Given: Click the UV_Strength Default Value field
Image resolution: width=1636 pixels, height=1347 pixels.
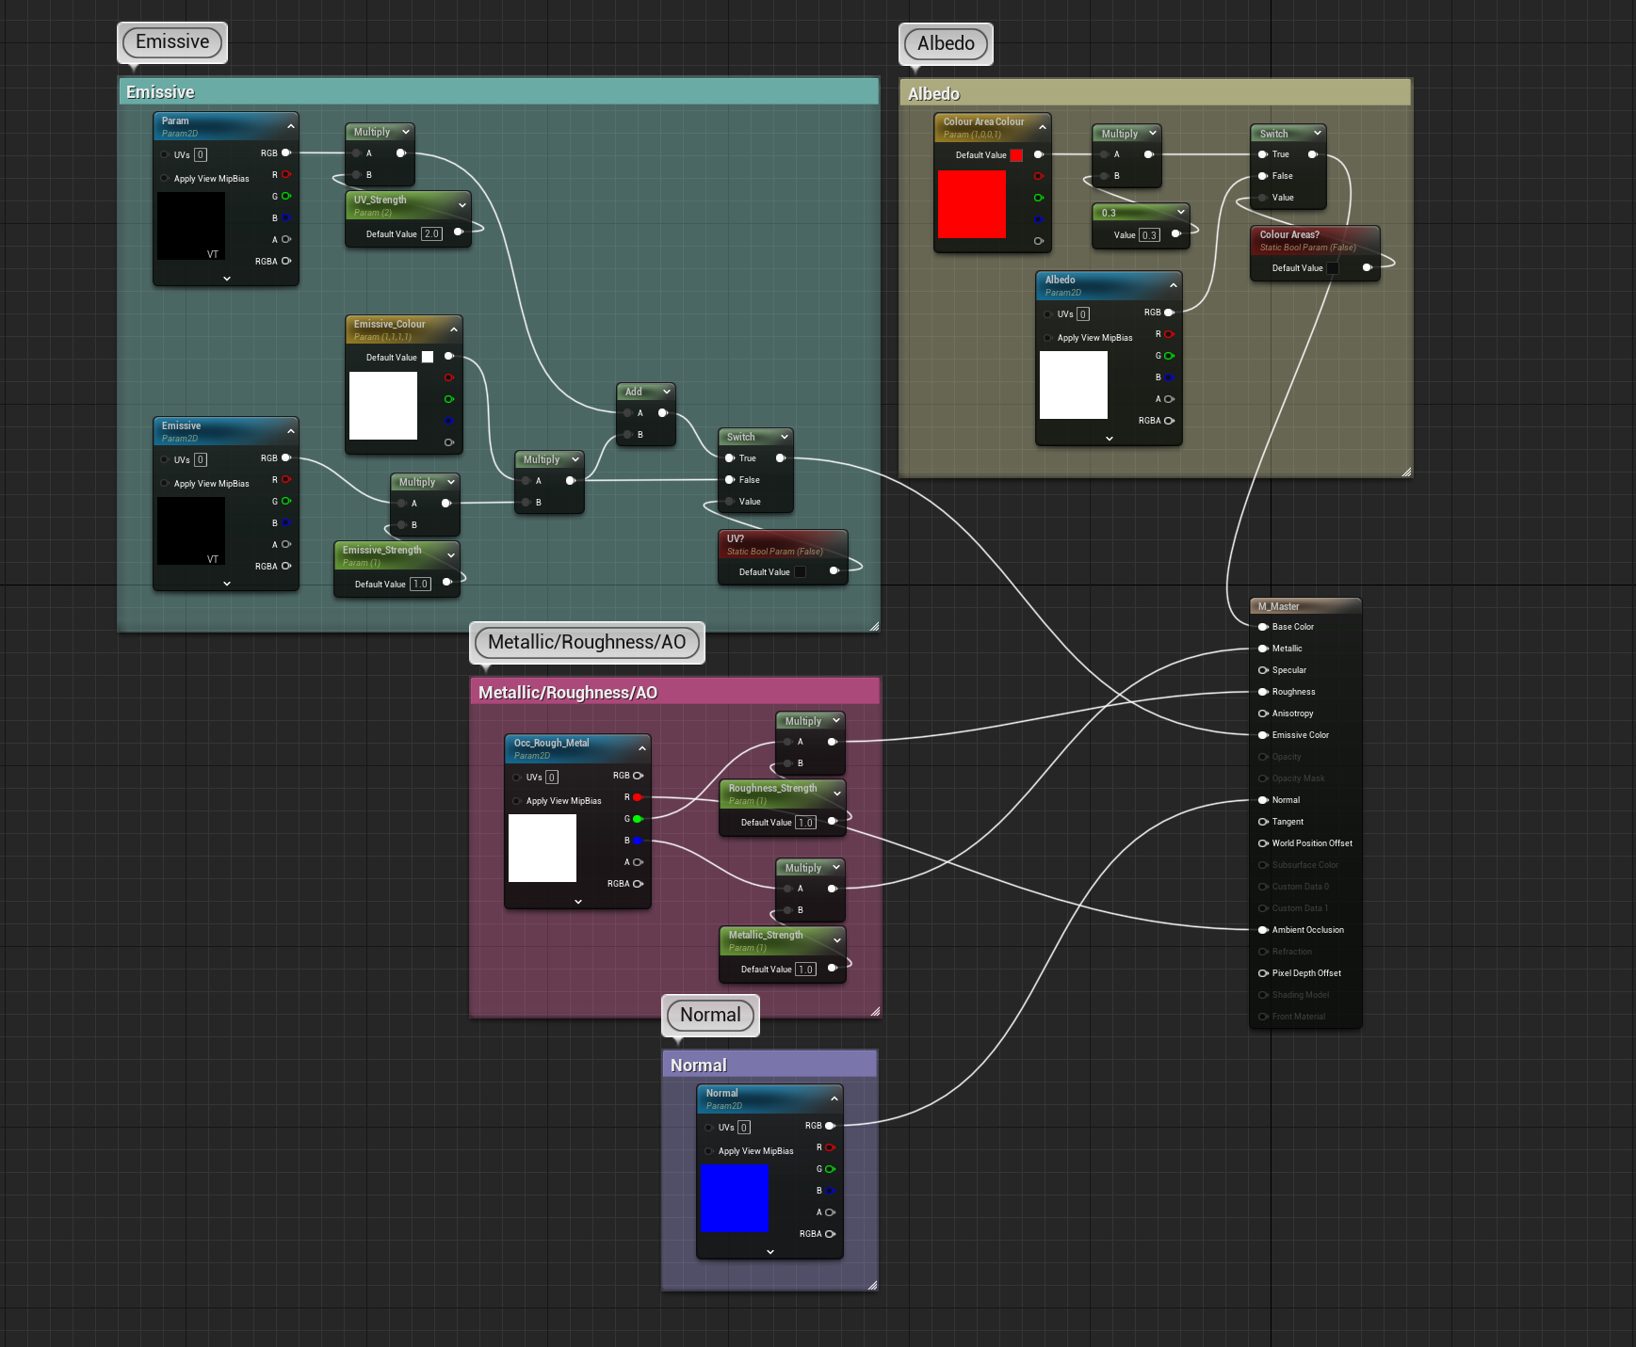Looking at the screenshot, I should coord(431,234).
